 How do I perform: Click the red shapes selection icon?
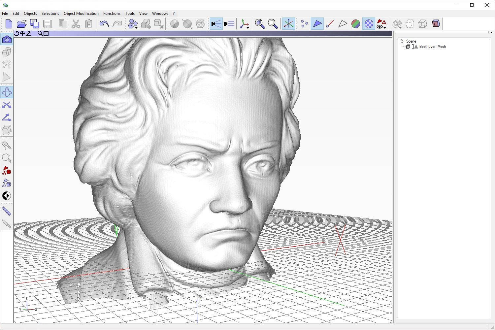(x=7, y=171)
